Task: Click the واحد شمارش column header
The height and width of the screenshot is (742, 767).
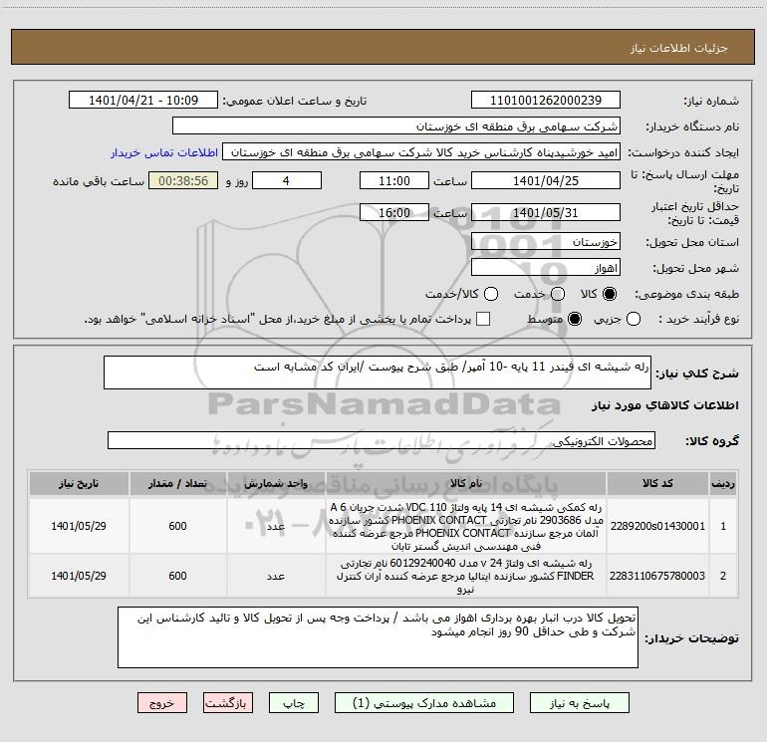Action: click(276, 483)
